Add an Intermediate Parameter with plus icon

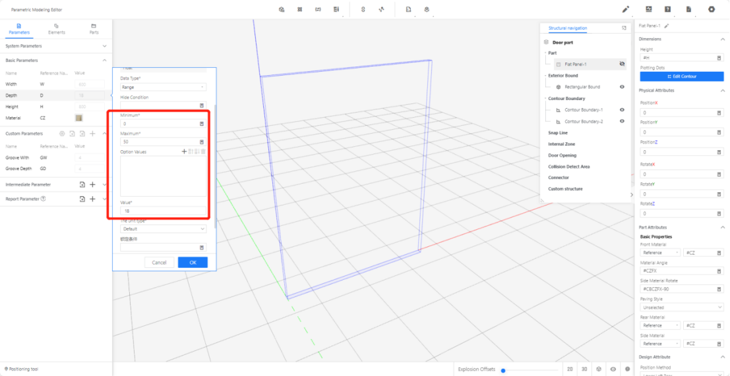coord(93,185)
